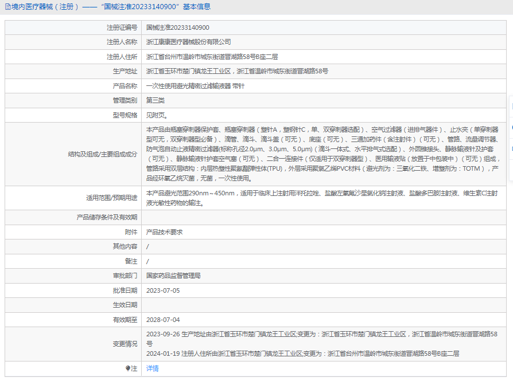Click the 产品储存条件及有效期 label
This screenshot has height=381, width=513.
click(x=107, y=218)
